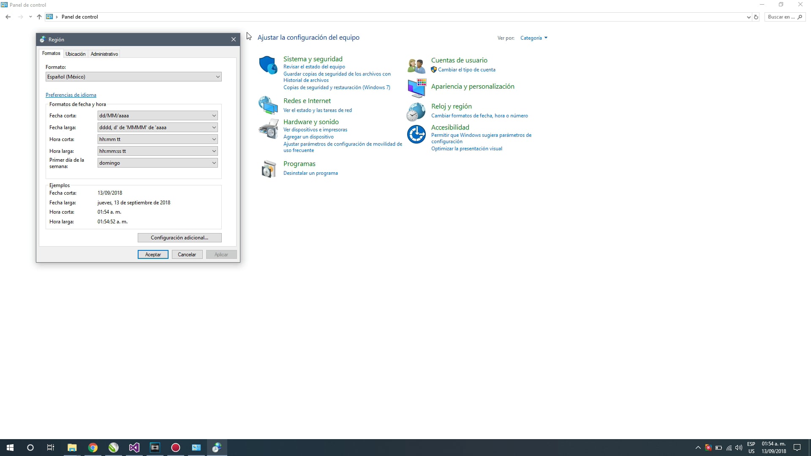Open Visual Studio from the taskbar
The width and height of the screenshot is (811, 456).
point(134,448)
